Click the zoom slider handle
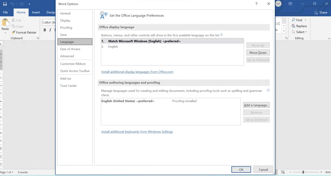This screenshot has width=331, height=176. pyautogui.click(x=303, y=172)
